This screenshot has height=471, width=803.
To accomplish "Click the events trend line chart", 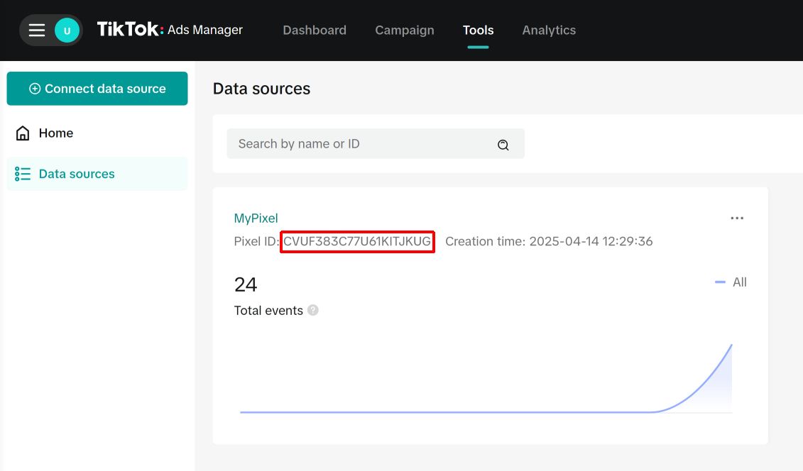I will click(486, 379).
